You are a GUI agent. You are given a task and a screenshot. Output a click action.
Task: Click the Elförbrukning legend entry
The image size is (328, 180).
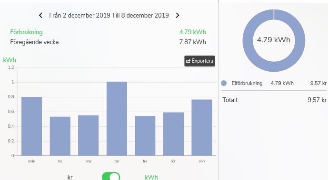pos(274,83)
